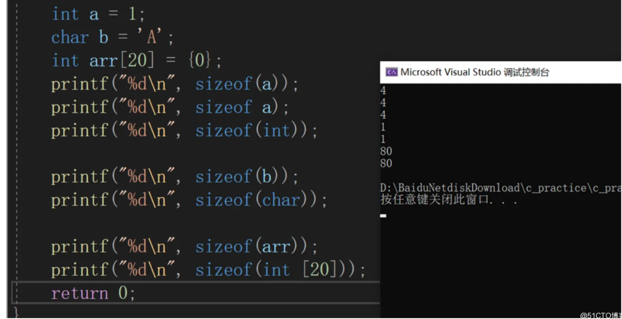Image resolution: width=622 pixels, height=319 pixels.
Task: Click the printf line with sizeof(arr)
Action: [x=185, y=247]
